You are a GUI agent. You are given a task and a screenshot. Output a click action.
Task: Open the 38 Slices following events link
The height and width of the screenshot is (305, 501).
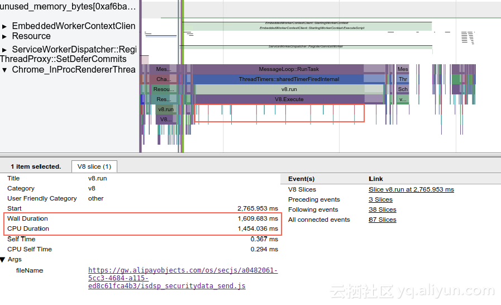coord(382,209)
